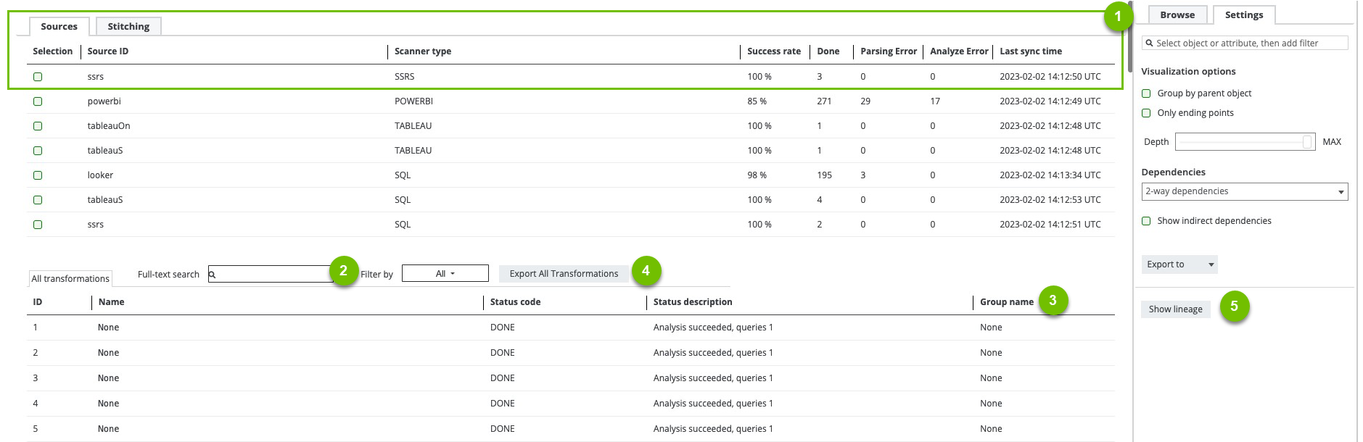The image size is (1363, 442).
Task: Click the magnifier icon in Full-text search box
Action: pos(213,275)
